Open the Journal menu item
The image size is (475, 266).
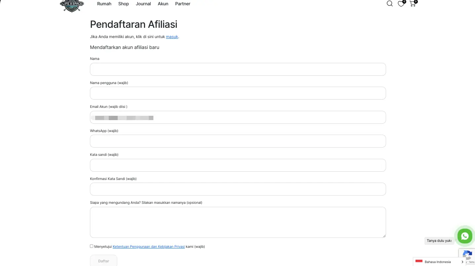tap(143, 4)
